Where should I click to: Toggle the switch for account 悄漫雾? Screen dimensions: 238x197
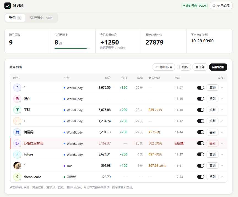[x=201, y=132]
